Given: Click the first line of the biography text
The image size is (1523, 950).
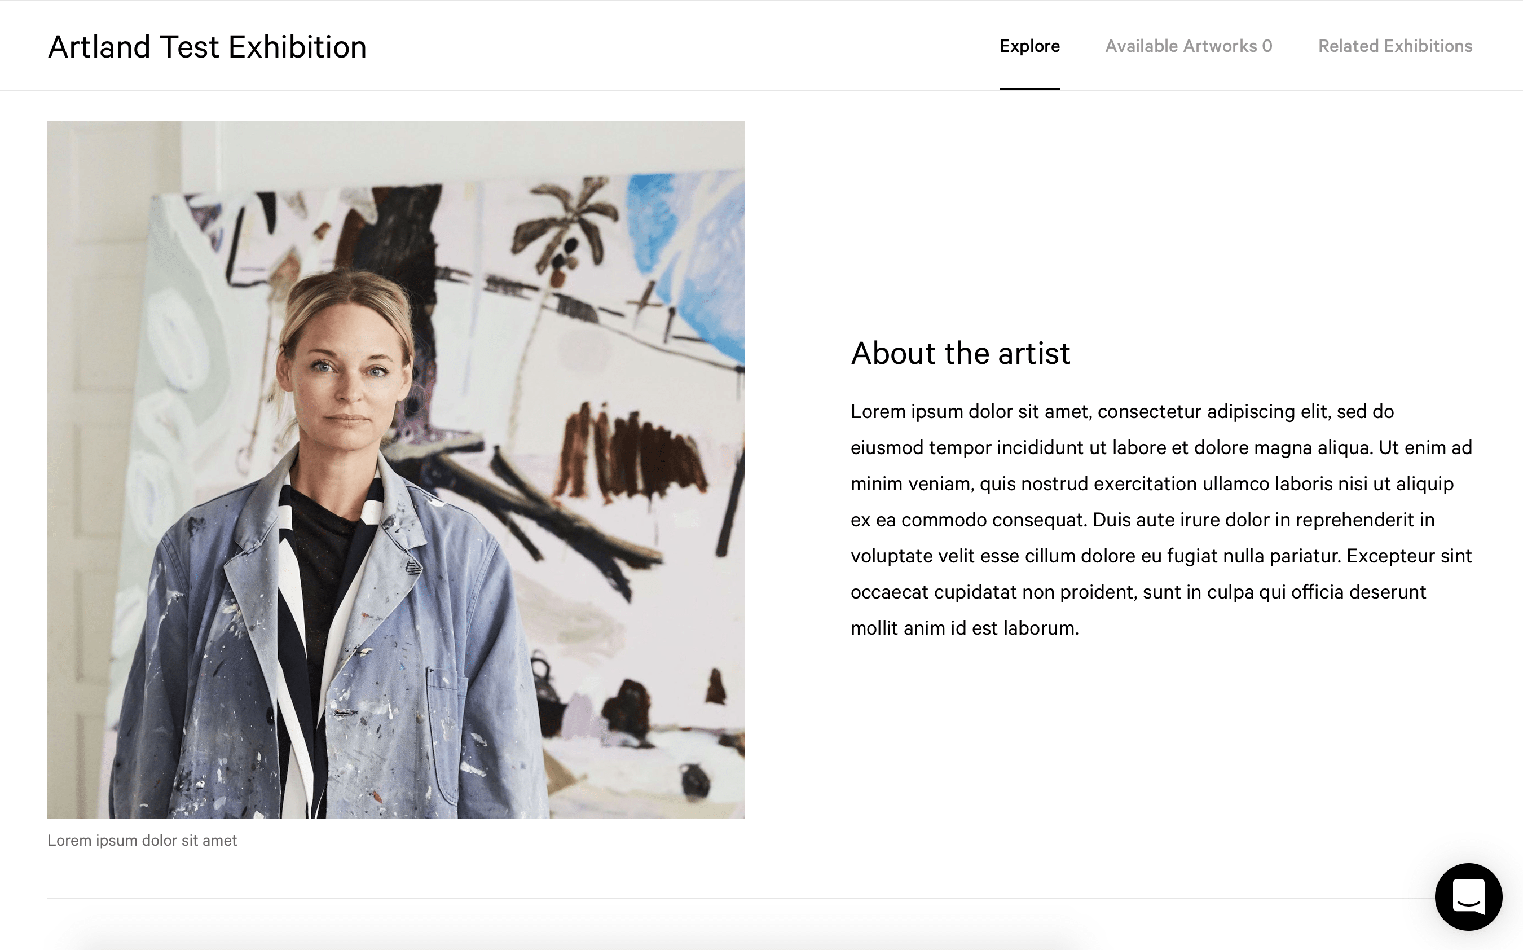Looking at the screenshot, I should coord(1122,412).
